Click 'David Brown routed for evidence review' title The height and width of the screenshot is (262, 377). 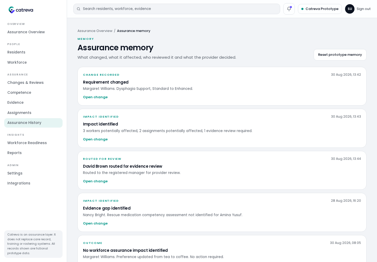(123, 166)
